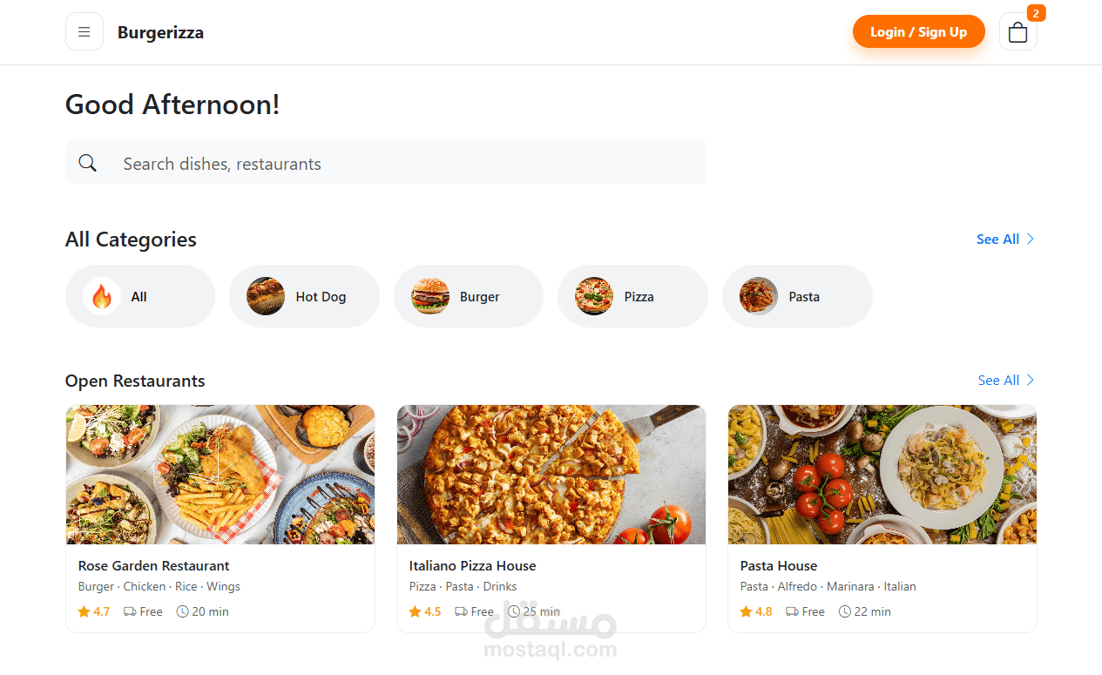Click the Pasta category image
Image resolution: width=1102 pixels, height=675 pixels.
click(x=759, y=296)
